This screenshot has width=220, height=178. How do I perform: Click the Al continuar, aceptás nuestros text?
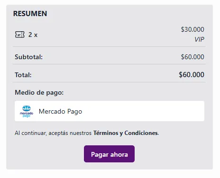point(53,133)
